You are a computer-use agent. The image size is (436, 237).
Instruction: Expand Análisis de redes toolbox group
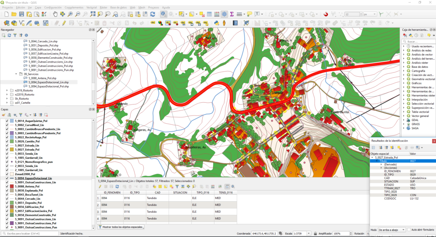pyautogui.click(x=404, y=50)
